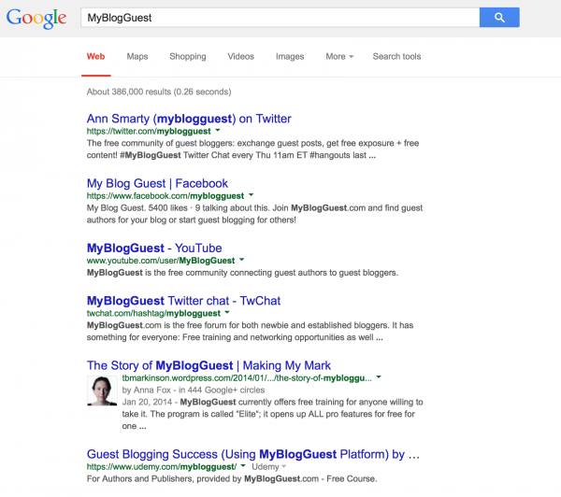
Task: Click the snippet mentioning '5400 likes'
Action: (254, 214)
